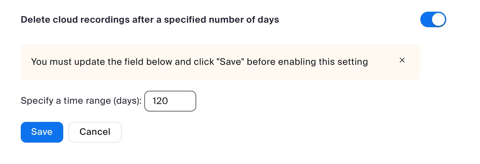480x164 pixels.
Task: Close the orange notification message
Action: (x=402, y=60)
